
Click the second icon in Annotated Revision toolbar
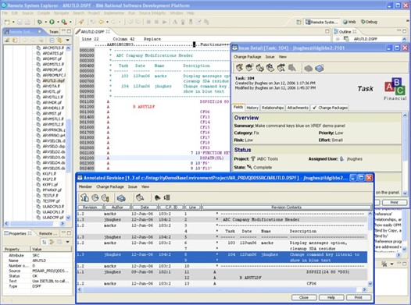(95, 197)
